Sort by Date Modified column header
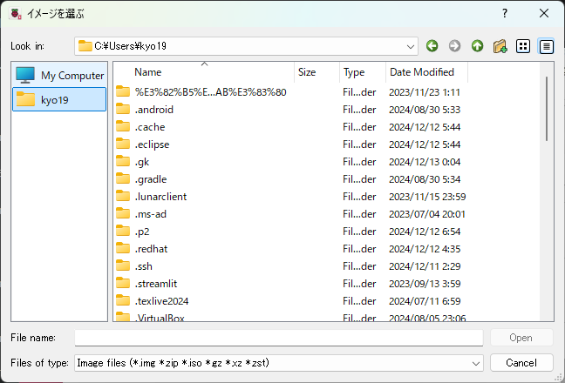This screenshot has height=383, width=565. point(426,72)
